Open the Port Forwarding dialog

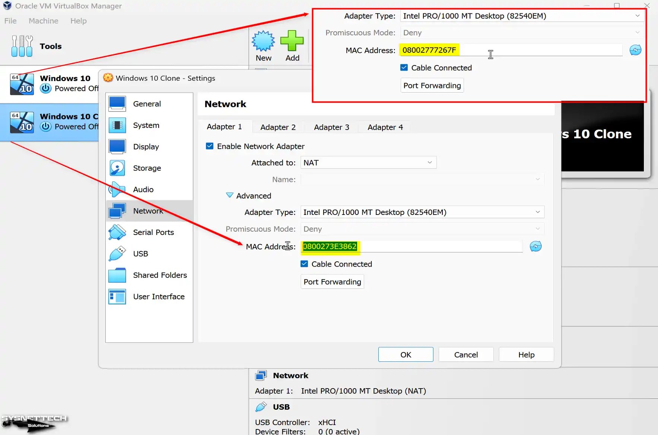332,281
